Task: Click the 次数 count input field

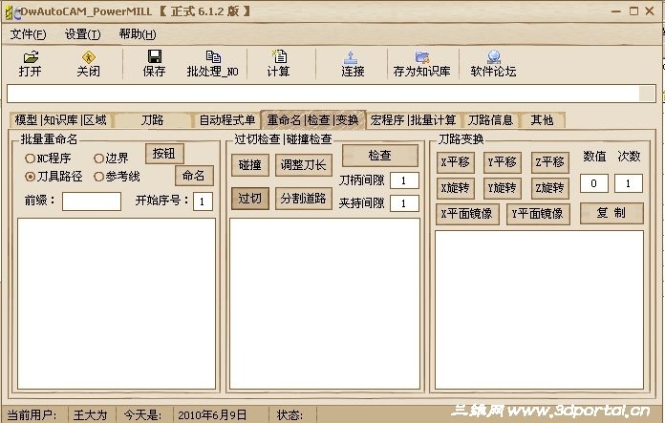Action: (x=629, y=183)
